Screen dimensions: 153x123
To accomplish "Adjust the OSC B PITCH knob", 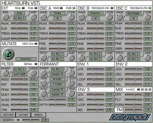I will click(x=82, y=58).
